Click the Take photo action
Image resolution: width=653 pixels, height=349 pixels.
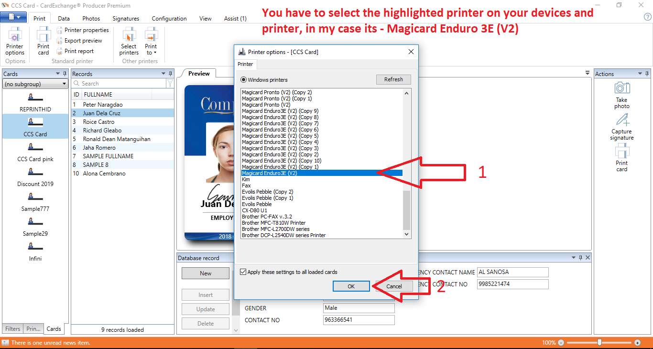point(621,95)
